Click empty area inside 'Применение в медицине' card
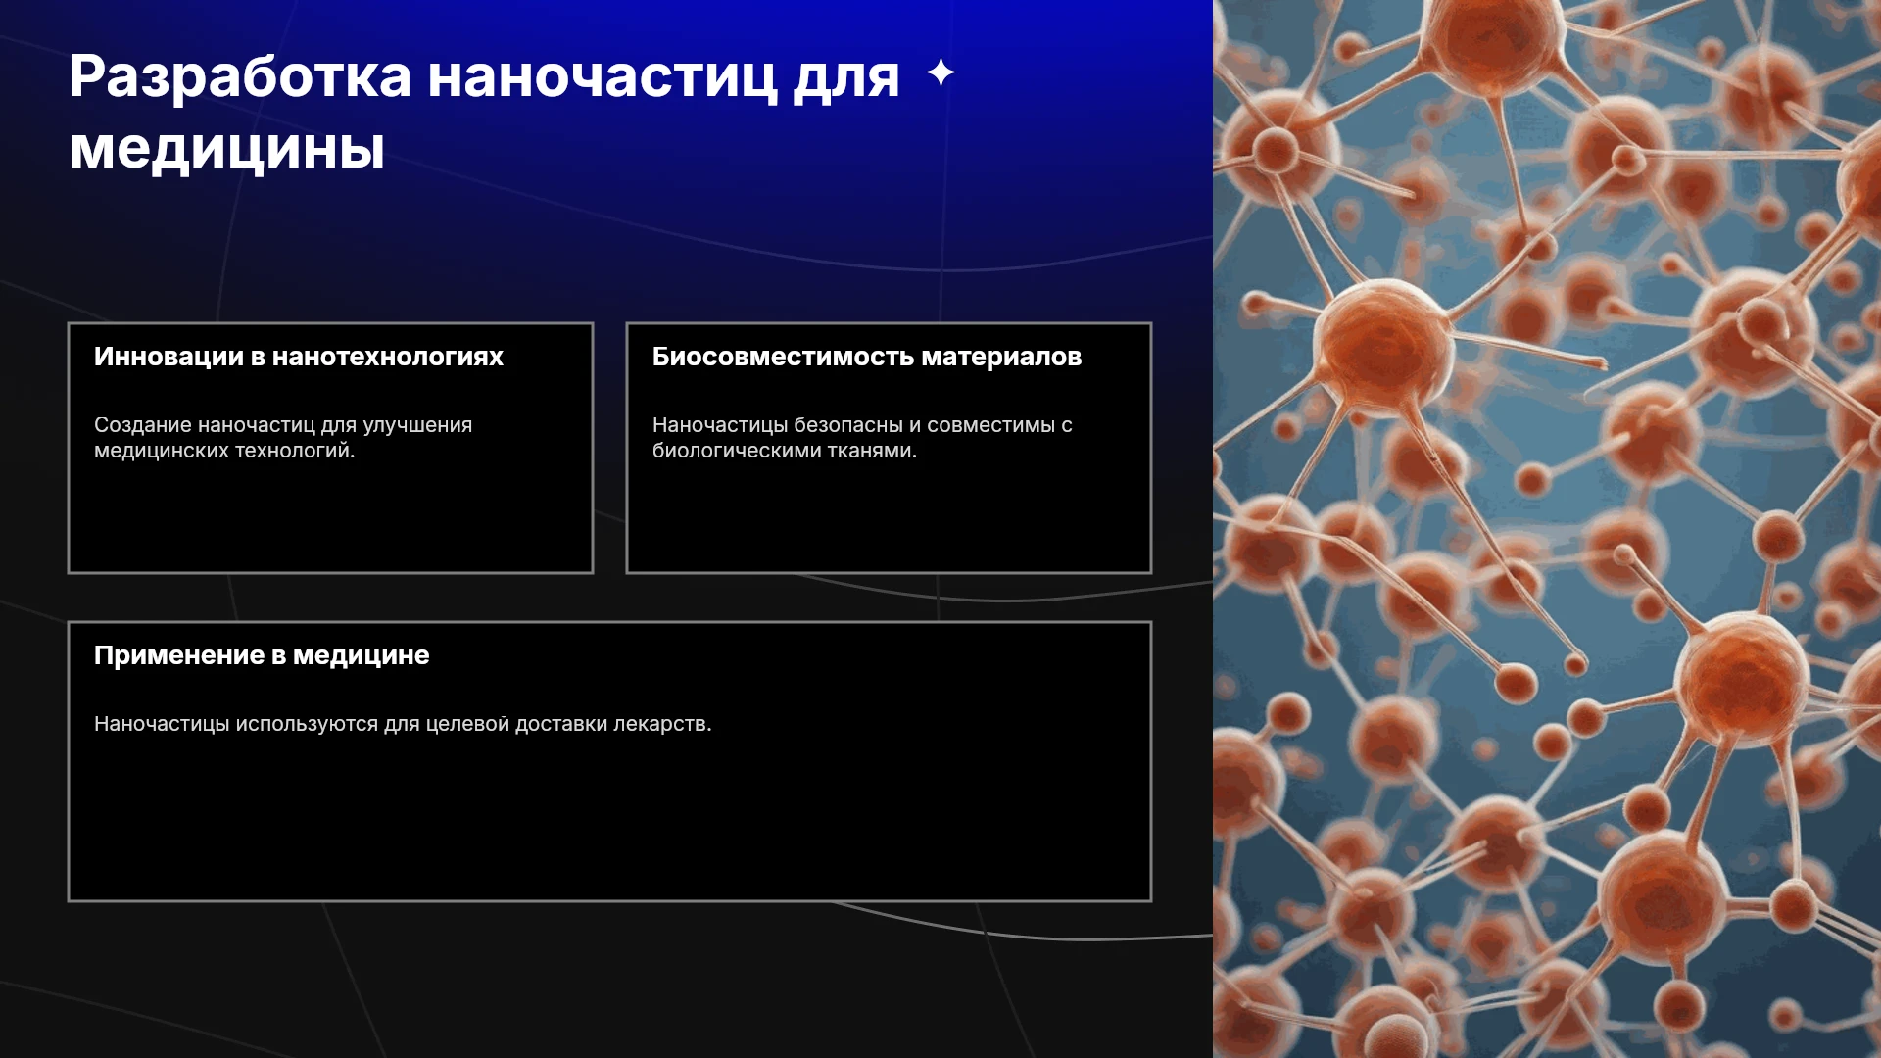The width and height of the screenshot is (1881, 1058). [x=609, y=823]
